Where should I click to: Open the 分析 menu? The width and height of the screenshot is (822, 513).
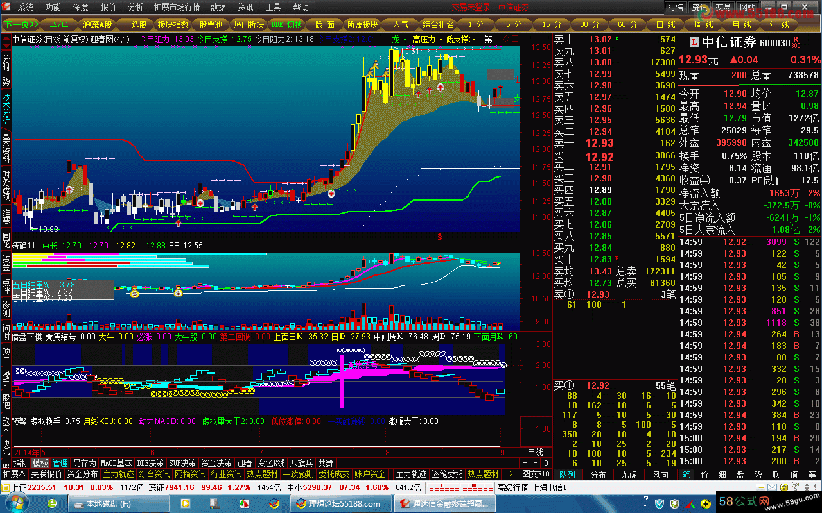pyautogui.click(x=136, y=7)
